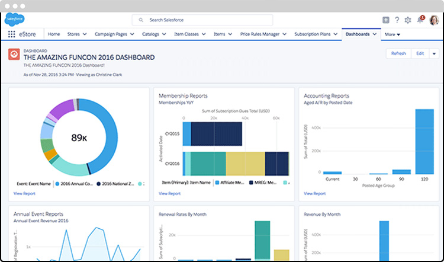Click the CY2016 teal bar segment
This screenshot has width=444, height=262.
[x=208, y=164]
